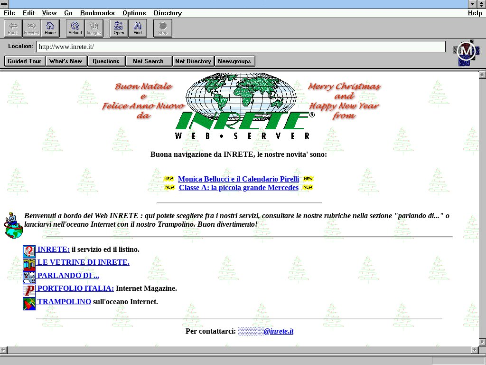Open the Find binoculars tool
The width and height of the screenshot is (486, 365).
coord(138,28)
